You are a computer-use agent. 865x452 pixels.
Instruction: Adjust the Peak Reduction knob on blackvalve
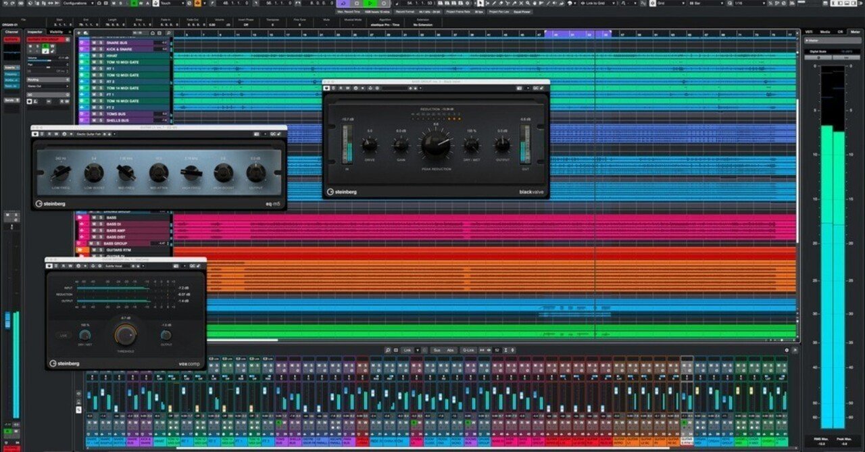tap(436, 145)
